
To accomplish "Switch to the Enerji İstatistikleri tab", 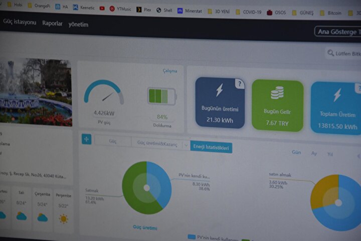I will point(211,147).
